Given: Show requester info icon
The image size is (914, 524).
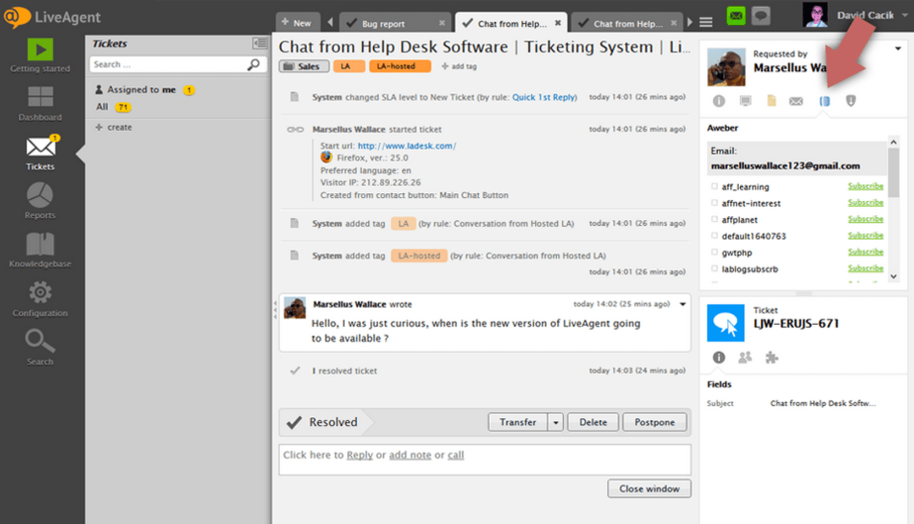Looking at the screenshot, I should 719,101.
